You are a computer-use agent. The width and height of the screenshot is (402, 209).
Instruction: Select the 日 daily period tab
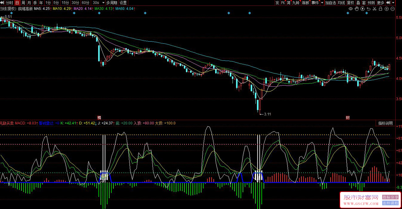(x=17, y=2)
